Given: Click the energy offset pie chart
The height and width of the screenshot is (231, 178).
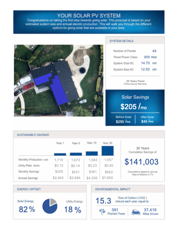Looking at the screenshot, I should click(x=50, y=206).
